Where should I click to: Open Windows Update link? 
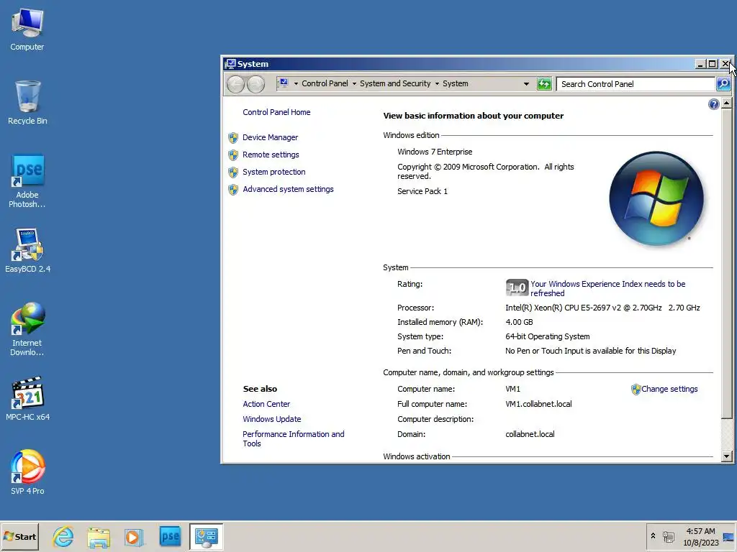(x=271, y=419)
